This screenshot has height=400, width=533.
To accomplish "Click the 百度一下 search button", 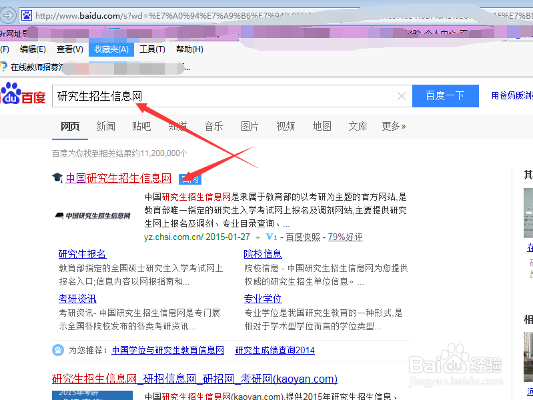I will click(x=446, y=96).
